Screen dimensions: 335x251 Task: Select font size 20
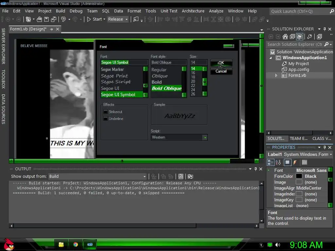point(193,81)
